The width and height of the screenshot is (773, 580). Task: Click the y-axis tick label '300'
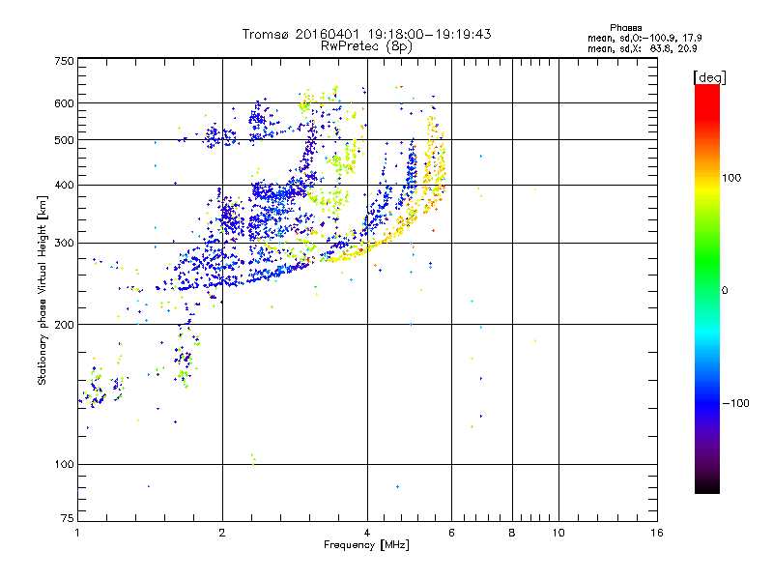click(x=64, y=244)
